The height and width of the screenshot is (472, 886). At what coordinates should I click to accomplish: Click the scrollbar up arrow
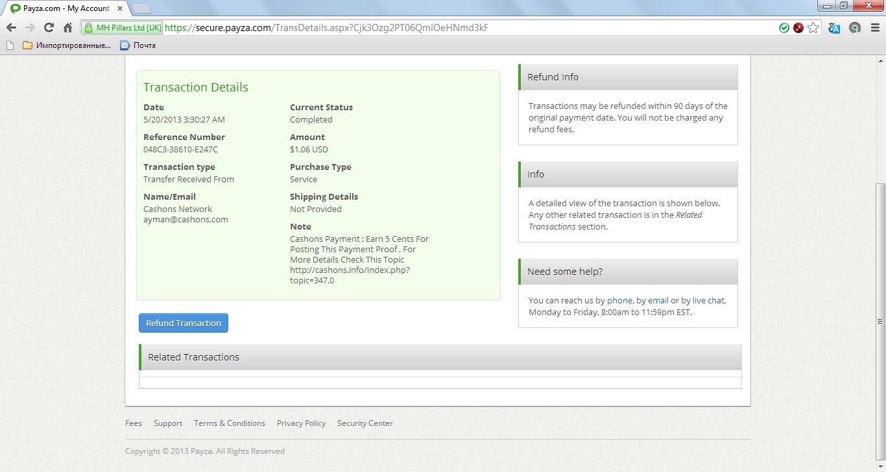(x=880, y=61)
